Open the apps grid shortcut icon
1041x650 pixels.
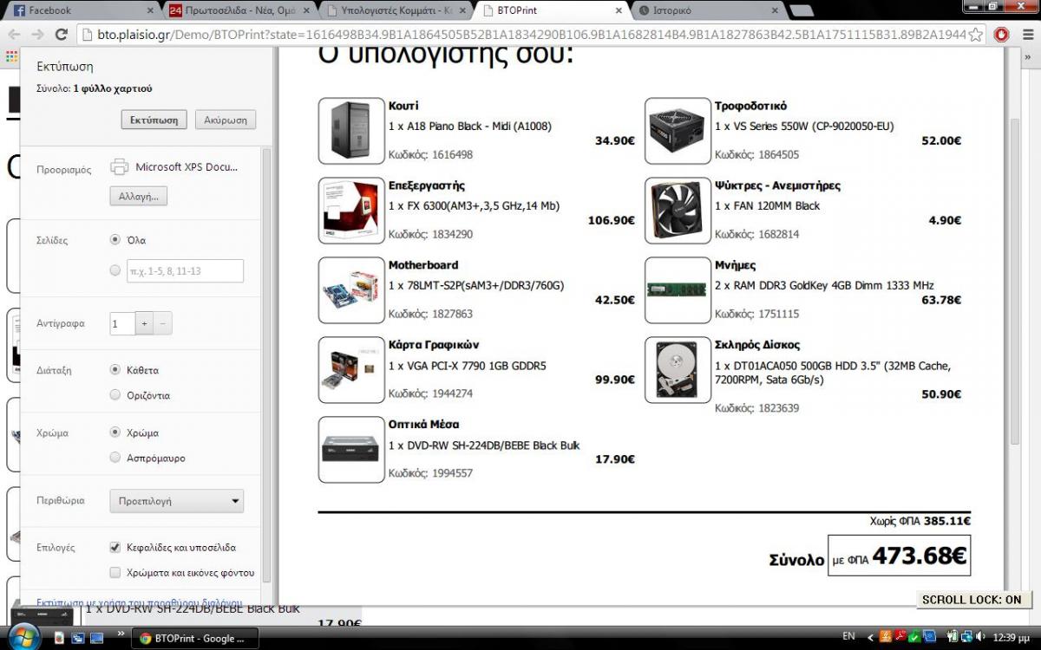pyautogui.click(x=10, y=56)
